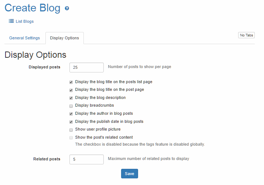This screenshot has width=264, height=185.
Task: Click the Show user profile picture label
Action: 97,129
